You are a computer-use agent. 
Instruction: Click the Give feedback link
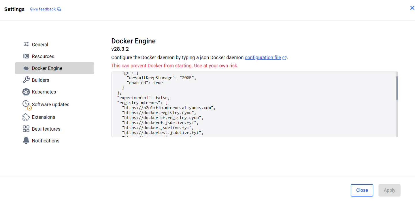click(x=43, y=9)
